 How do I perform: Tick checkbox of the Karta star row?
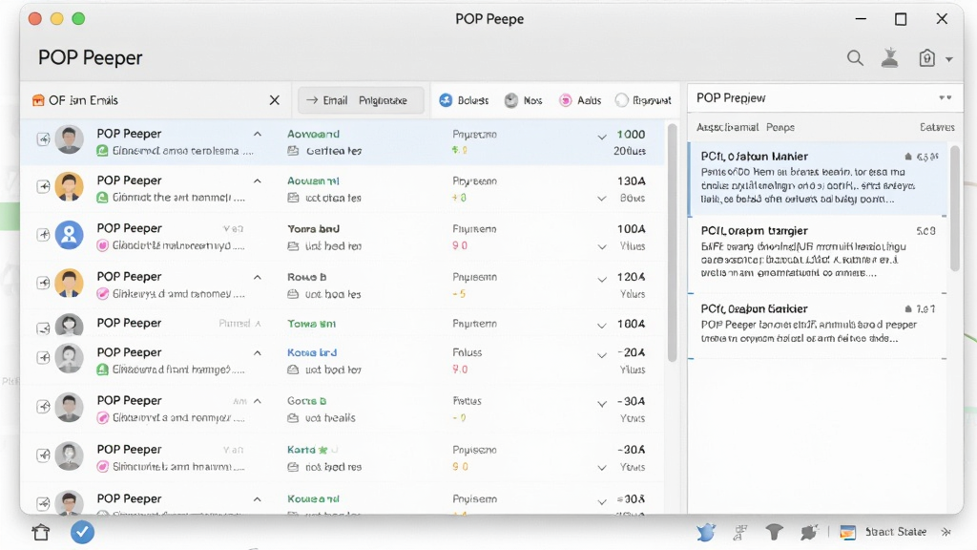coord(43,455)
